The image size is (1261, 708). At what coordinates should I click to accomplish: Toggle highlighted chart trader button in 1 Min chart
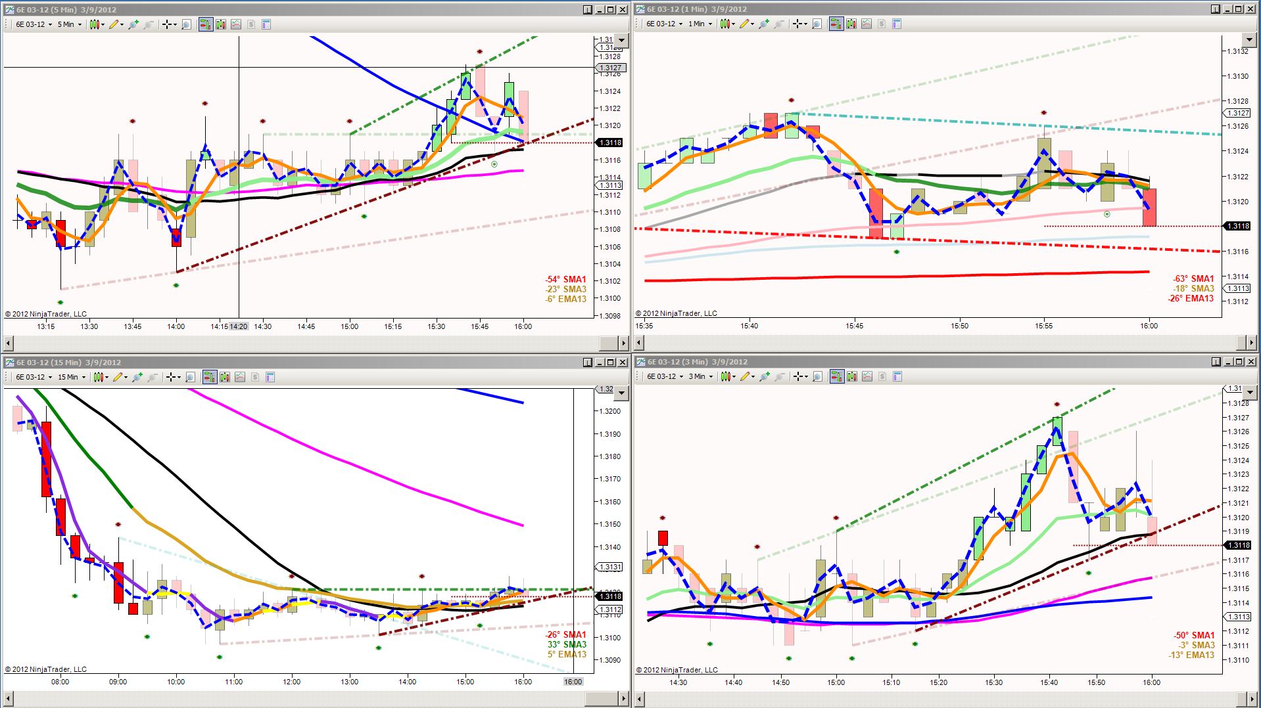tap(836, 24)
